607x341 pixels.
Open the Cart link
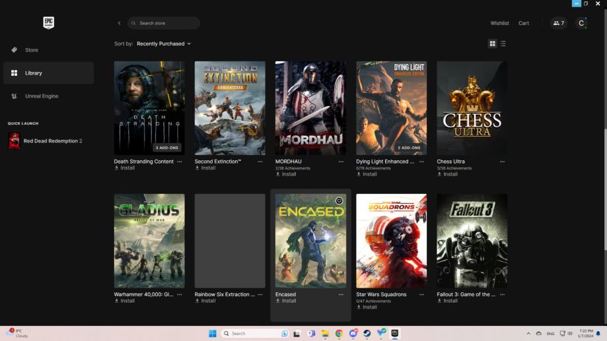click(523, 23)
